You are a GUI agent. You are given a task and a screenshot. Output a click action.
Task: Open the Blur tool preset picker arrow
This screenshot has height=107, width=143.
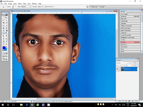click(5, 7)
